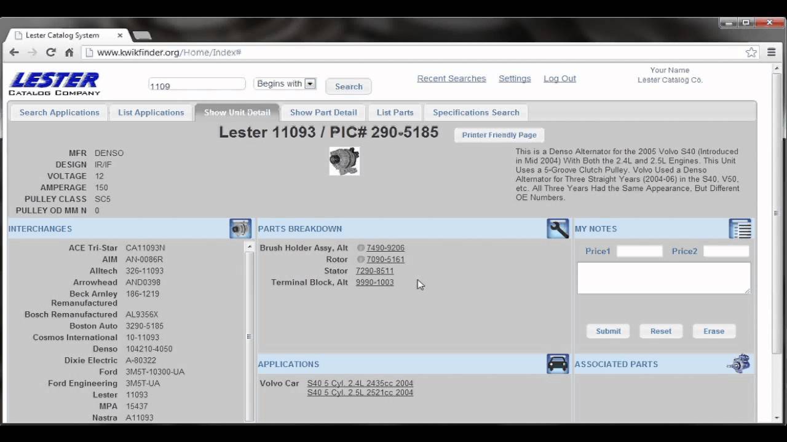Submit the note
Viewport: 787px width, 442px height.
(x=608, y=331)
